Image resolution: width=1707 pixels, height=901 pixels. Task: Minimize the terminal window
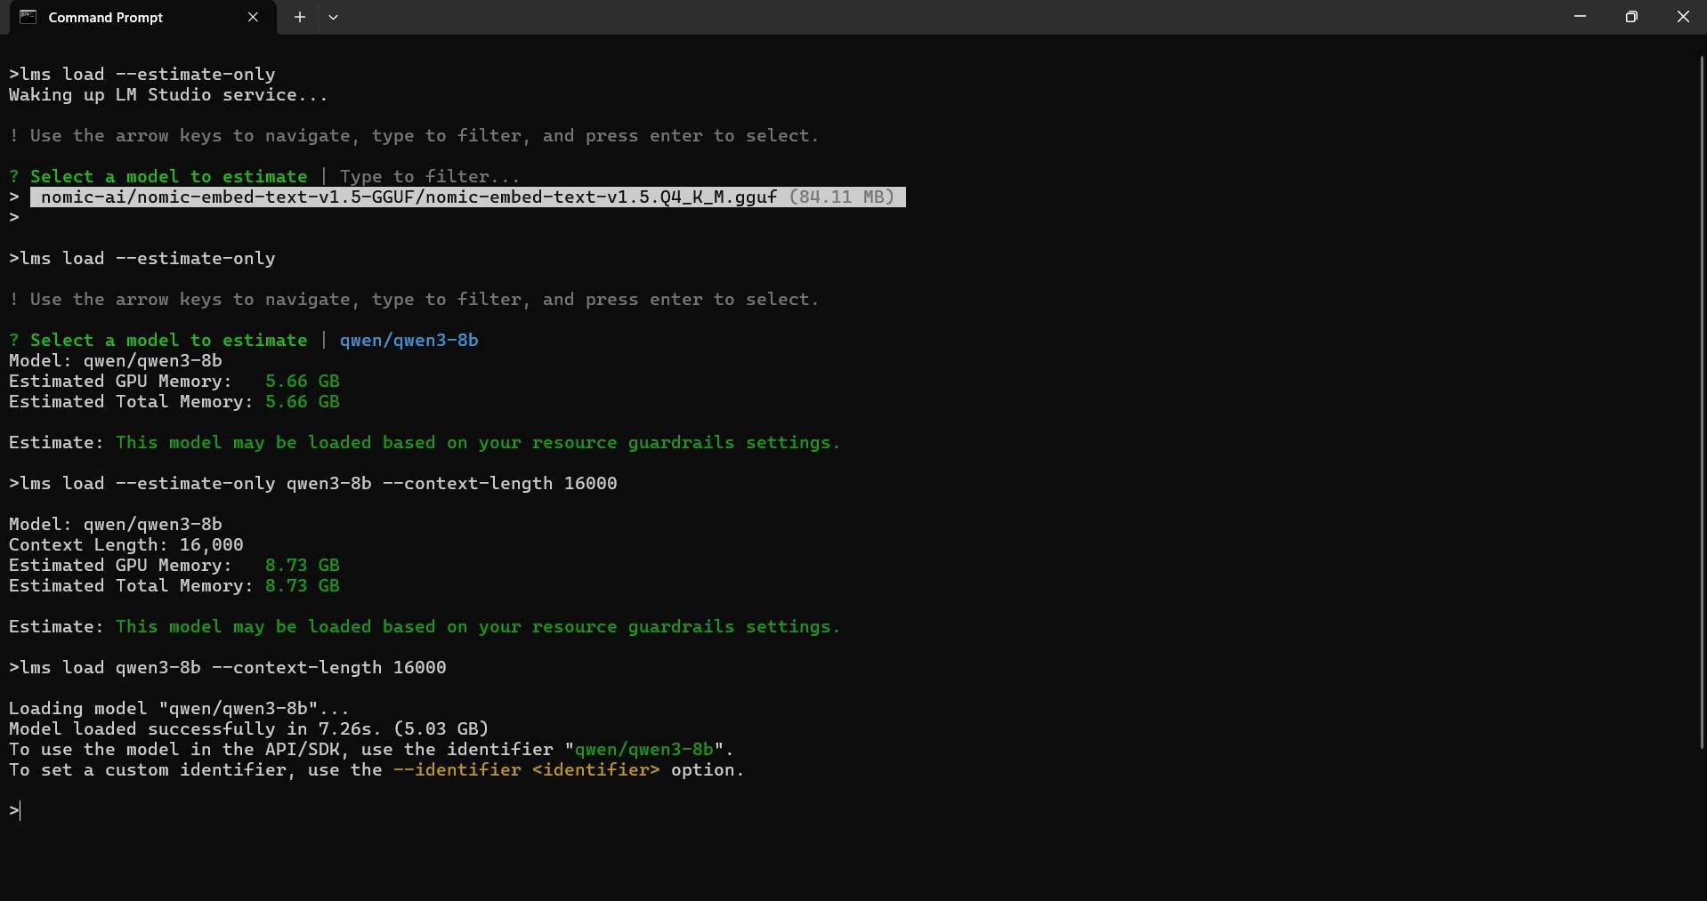(1581, 16)
